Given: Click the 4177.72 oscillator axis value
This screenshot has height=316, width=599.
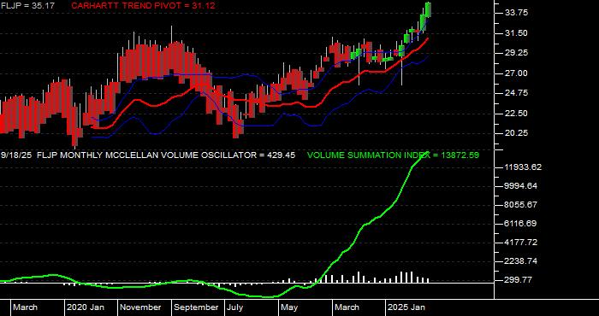Looking at the screenshot, I should click(x=521, y=243).
